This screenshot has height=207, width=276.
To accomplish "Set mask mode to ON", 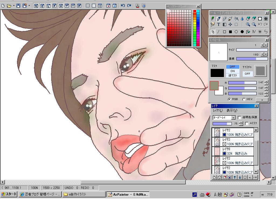I will tap(233, 71).
